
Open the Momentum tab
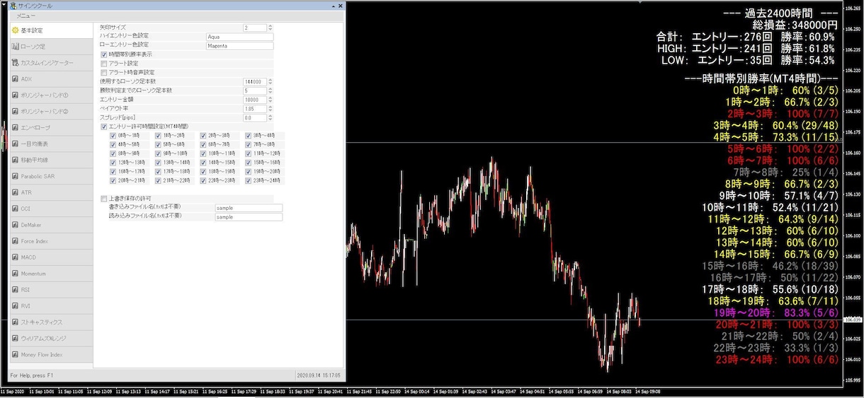50,274
